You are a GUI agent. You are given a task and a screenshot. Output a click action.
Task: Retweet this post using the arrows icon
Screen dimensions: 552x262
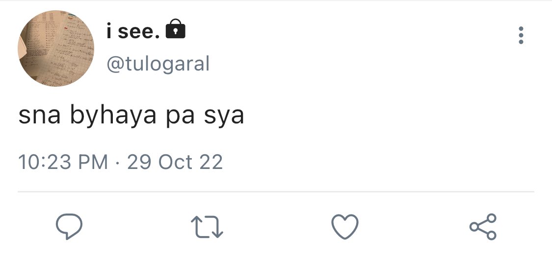click(207, 227)
